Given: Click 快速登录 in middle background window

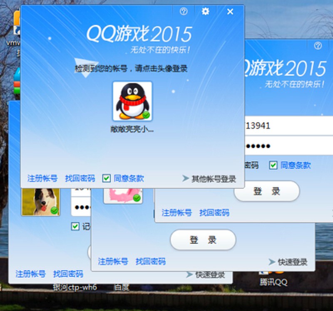Looking at the screenshot, I should coord(293,262).
